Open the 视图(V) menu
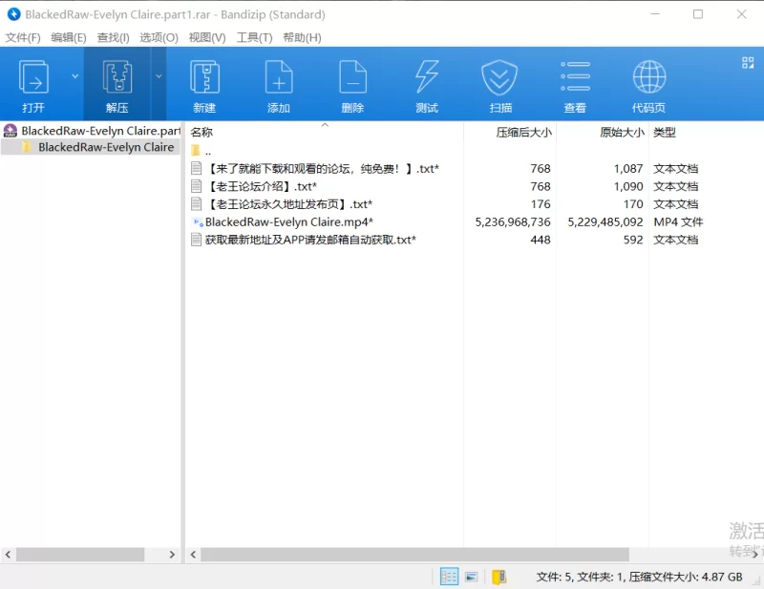The width and height of the screenshot is (764, 589). coord(207,37)
